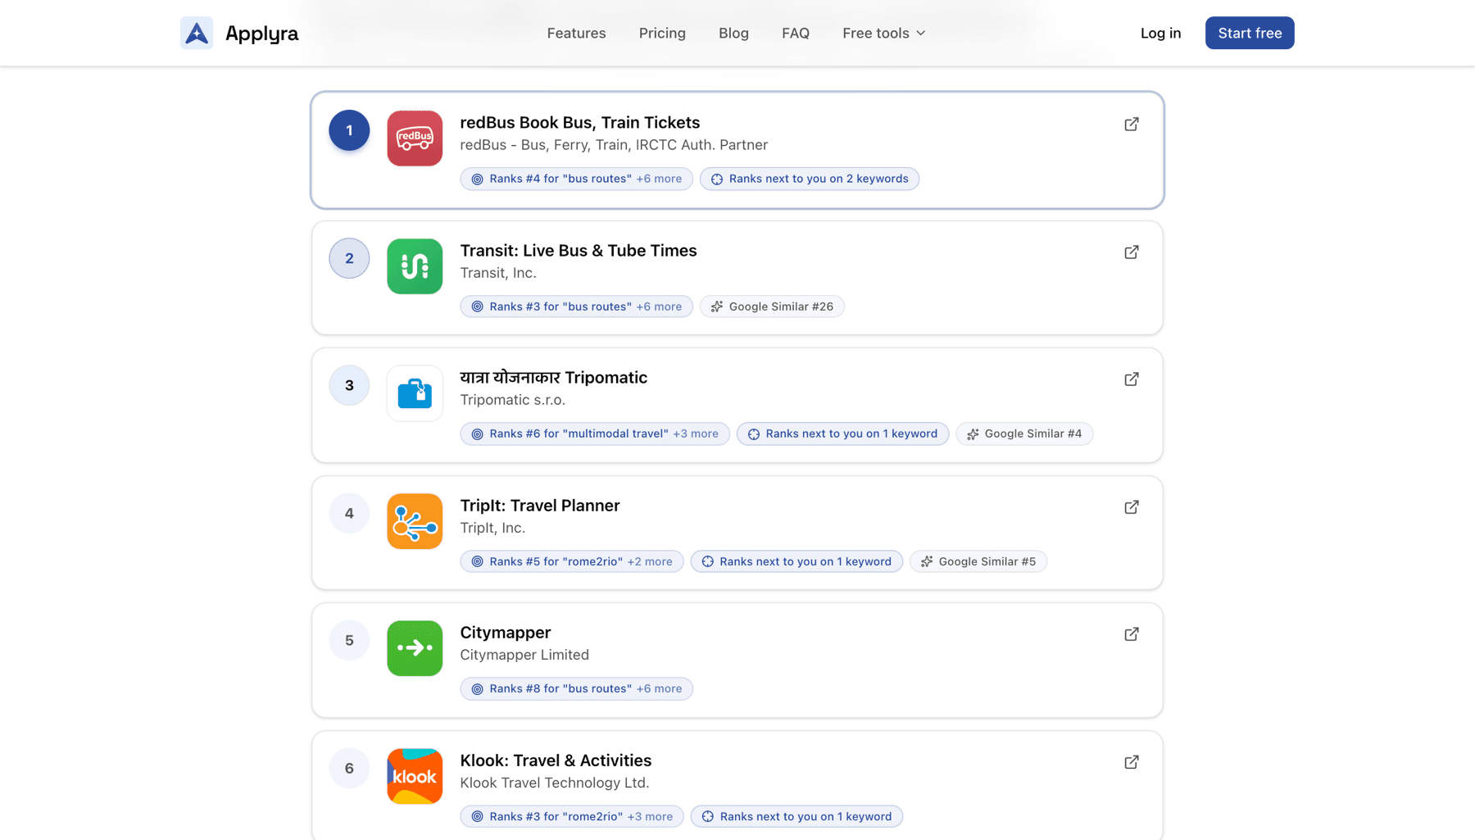Click Klook 'Ranks next to you' chip

(x=796, y=816)
